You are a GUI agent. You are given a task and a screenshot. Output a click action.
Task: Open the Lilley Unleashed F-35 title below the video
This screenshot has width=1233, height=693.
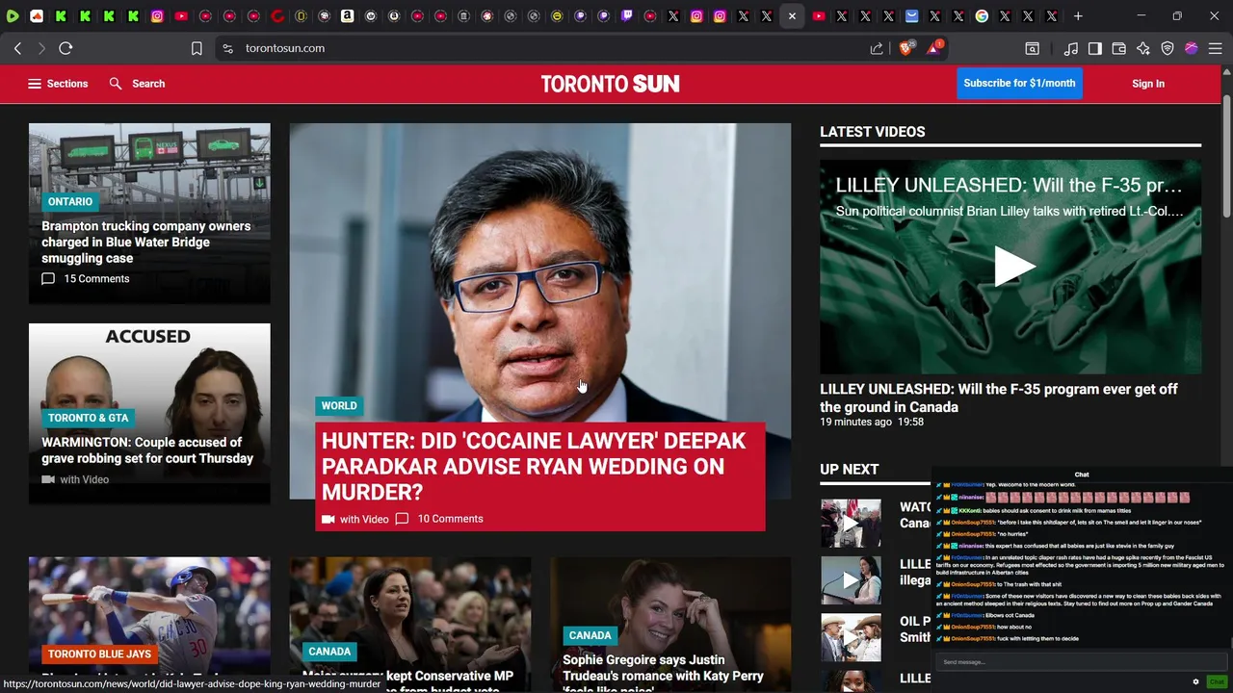(x=999, y=398)
